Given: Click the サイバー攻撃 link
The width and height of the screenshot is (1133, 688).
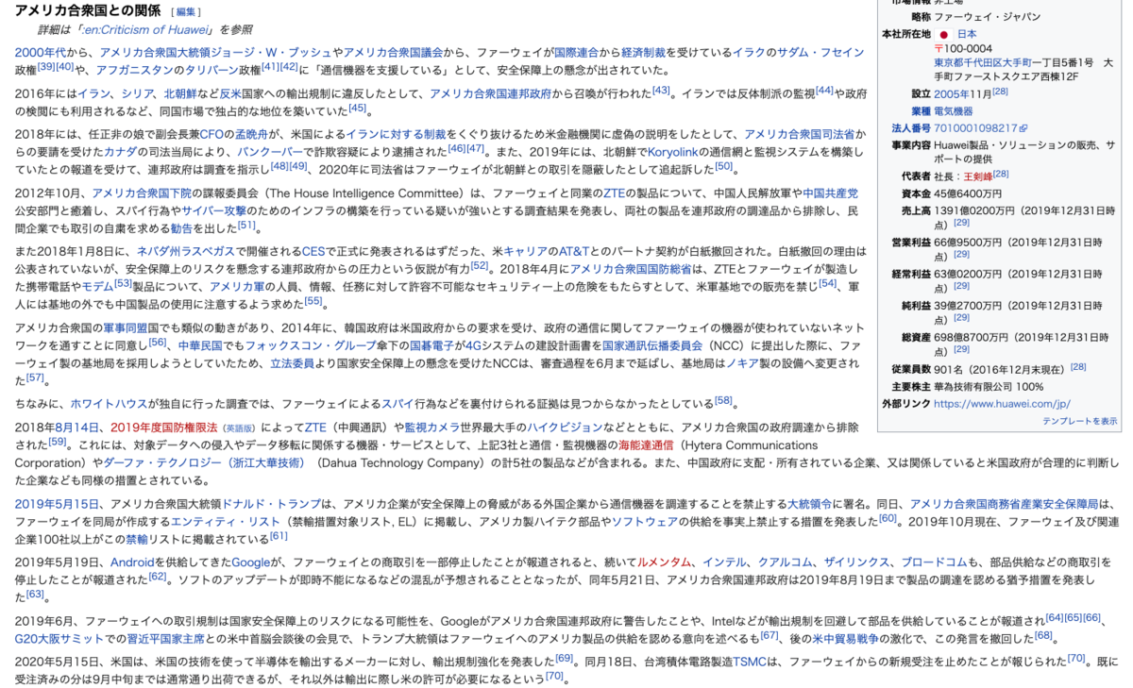Looking at the screenshot, I should coord(212,210).
